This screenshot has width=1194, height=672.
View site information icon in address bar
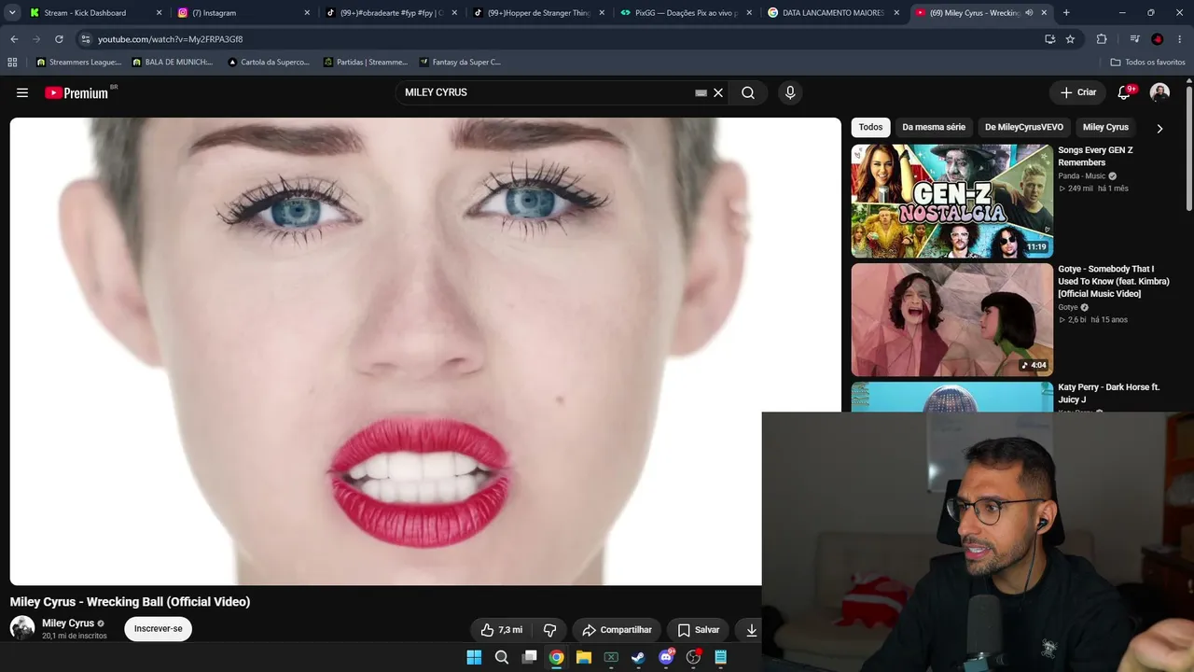pyautogui.click(x=86, y=39)
